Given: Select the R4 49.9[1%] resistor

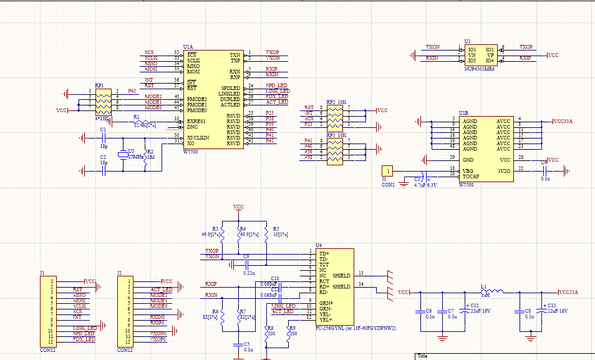Looking at the screenshot, I should [x=239, y=235].
